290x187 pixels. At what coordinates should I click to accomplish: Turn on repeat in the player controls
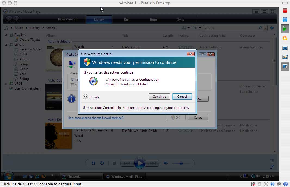coord(102,163)
